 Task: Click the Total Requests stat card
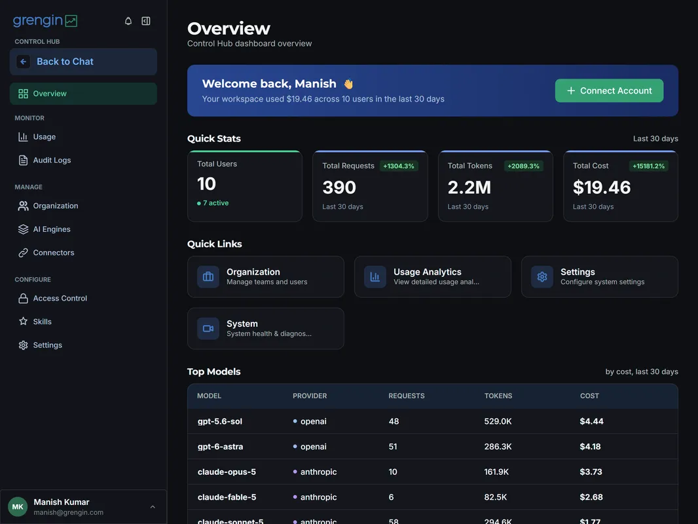pos(370,186)
